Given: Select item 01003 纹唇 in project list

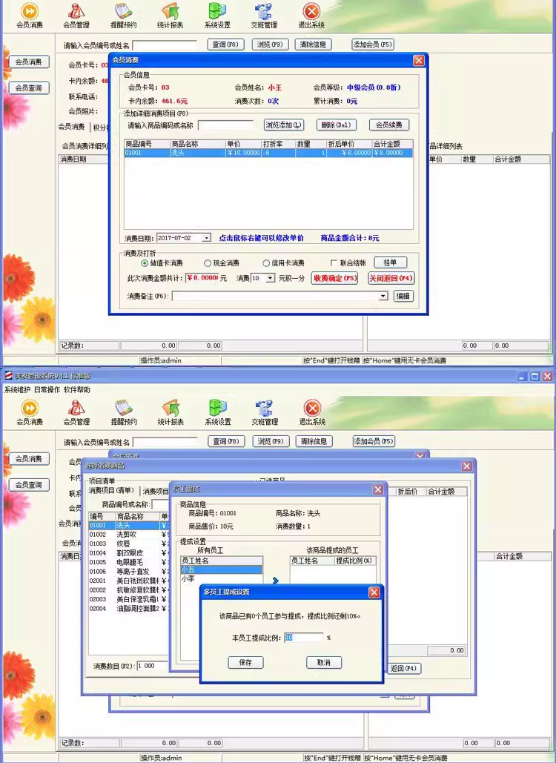Looking at the screenshot, I should [x=128, y=544].
